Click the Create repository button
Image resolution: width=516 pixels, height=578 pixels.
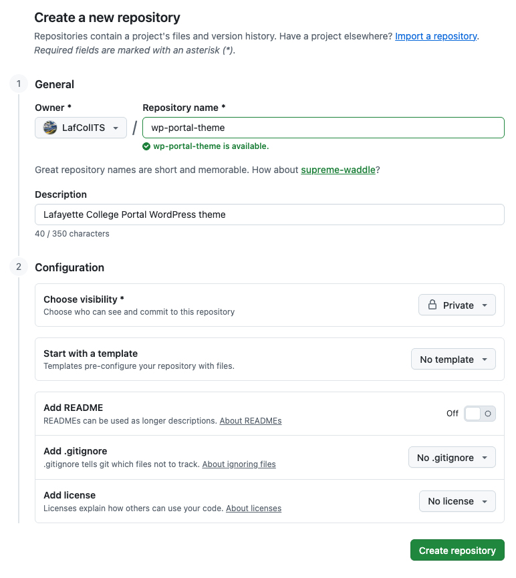(457, 550)
